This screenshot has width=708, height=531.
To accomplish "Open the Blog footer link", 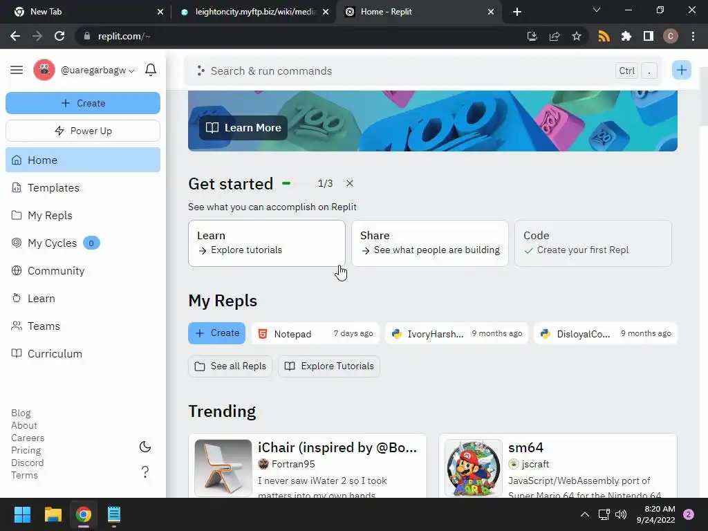I will [x=21, y=413].
